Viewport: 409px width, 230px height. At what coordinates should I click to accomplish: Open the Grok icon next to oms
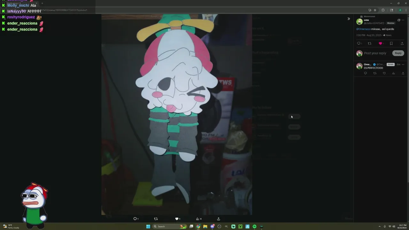point(399,20)
